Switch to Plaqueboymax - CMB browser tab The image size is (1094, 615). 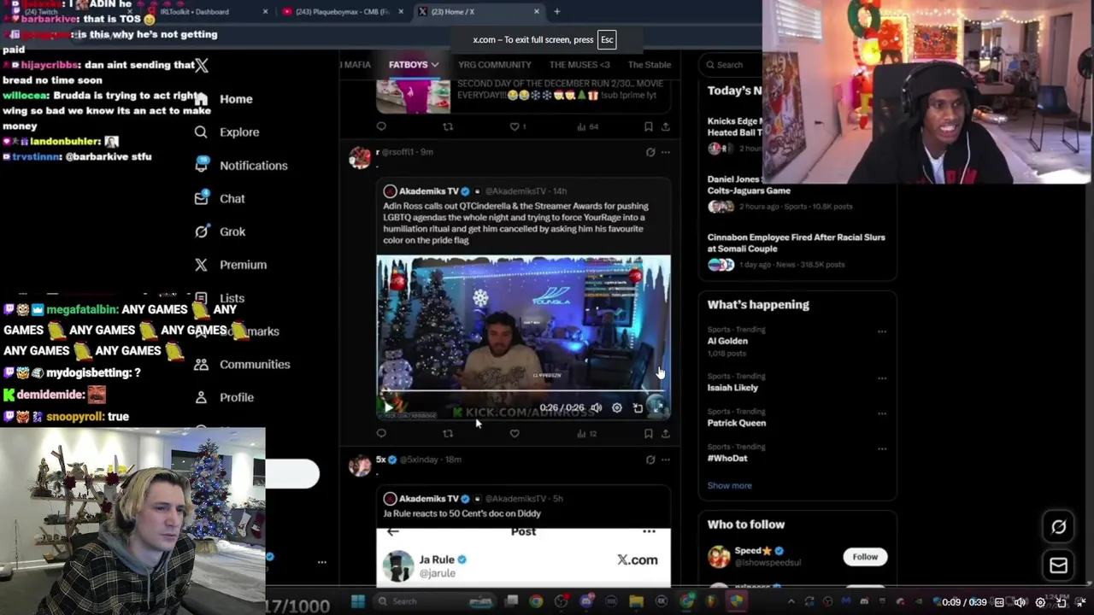(342, 12)
